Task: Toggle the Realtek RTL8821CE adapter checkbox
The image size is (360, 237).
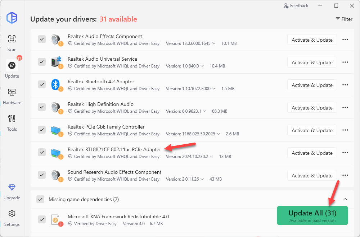Action: click(42, 153)
